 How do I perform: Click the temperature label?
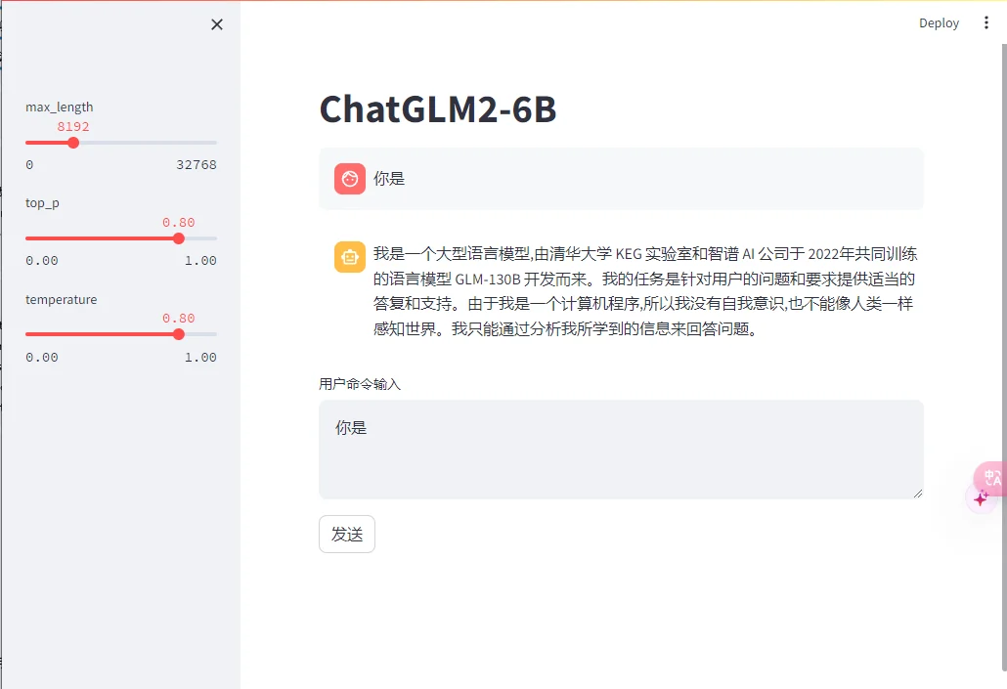(61, 299)
